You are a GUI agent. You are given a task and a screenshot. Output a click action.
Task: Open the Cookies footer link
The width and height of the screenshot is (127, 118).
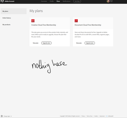96,116
